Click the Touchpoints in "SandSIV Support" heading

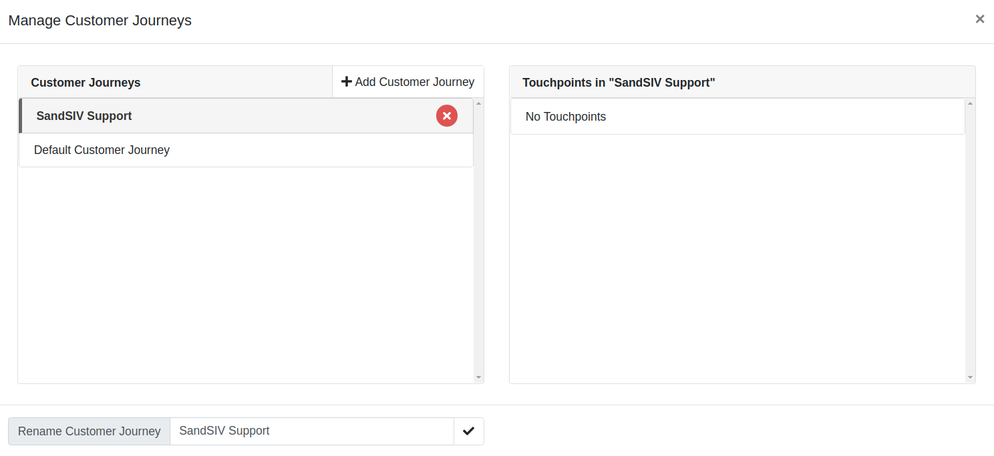click(x=619, y=83)
